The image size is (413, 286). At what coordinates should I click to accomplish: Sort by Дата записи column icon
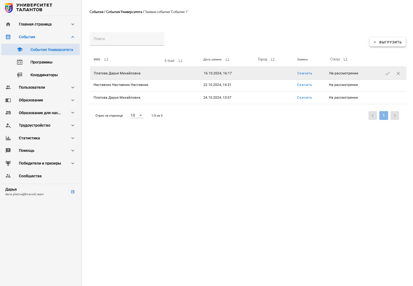coord(227,60)
